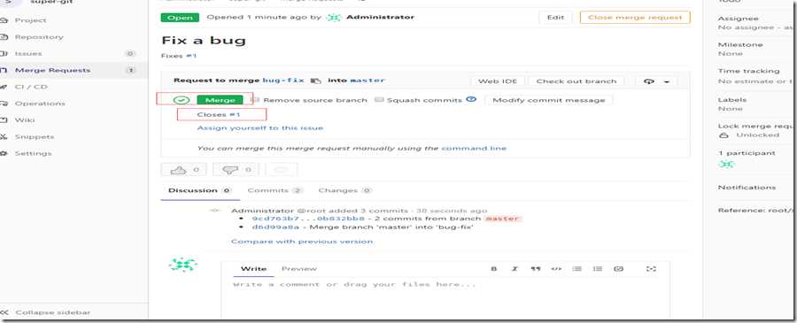Select the Write tab in comment box
Image resolution: width=797 pixels, height=323 pixels.
click(253, 269)
